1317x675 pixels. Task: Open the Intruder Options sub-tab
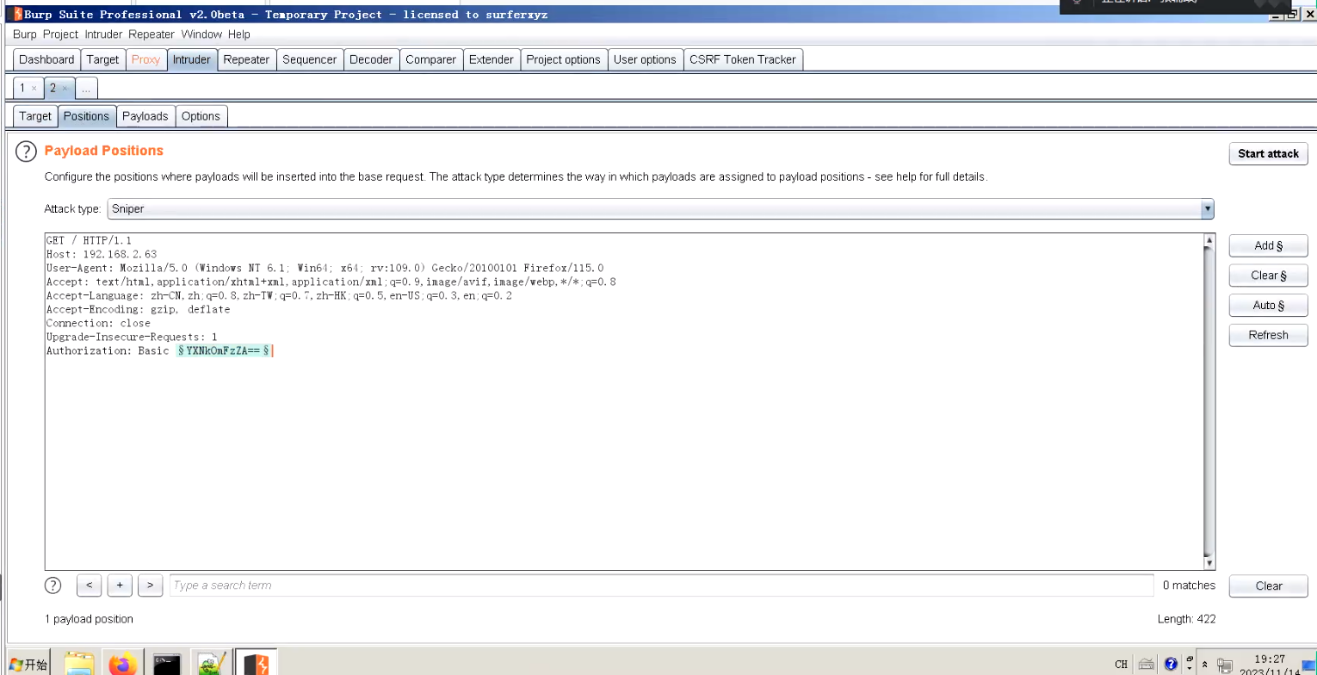[x=201, y=116]
